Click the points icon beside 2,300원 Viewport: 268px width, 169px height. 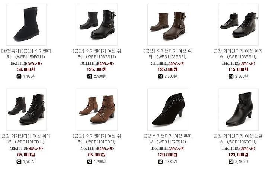click(x=231, y=76)
